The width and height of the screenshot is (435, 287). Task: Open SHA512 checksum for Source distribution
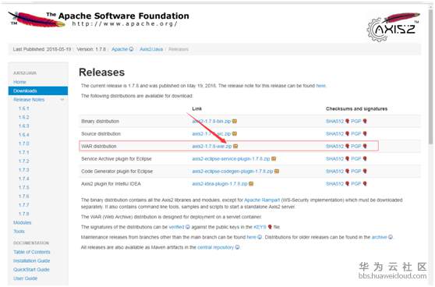[335, 134]
